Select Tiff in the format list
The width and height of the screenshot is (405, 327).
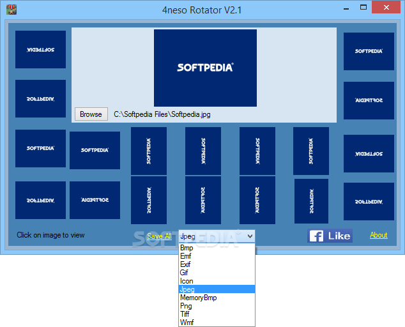pos(217,314)
